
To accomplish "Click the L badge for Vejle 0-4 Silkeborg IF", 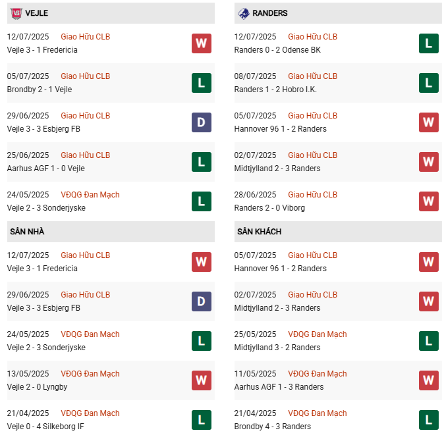I will [202, 420].
